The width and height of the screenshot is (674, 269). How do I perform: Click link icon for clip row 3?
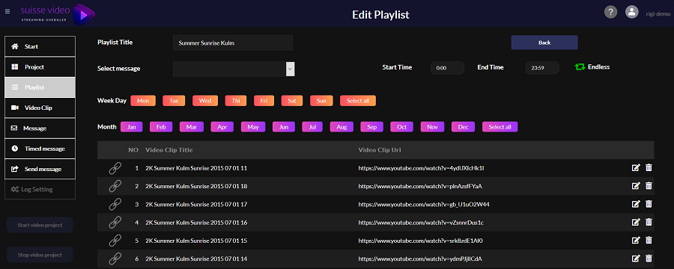pos(115,204)
